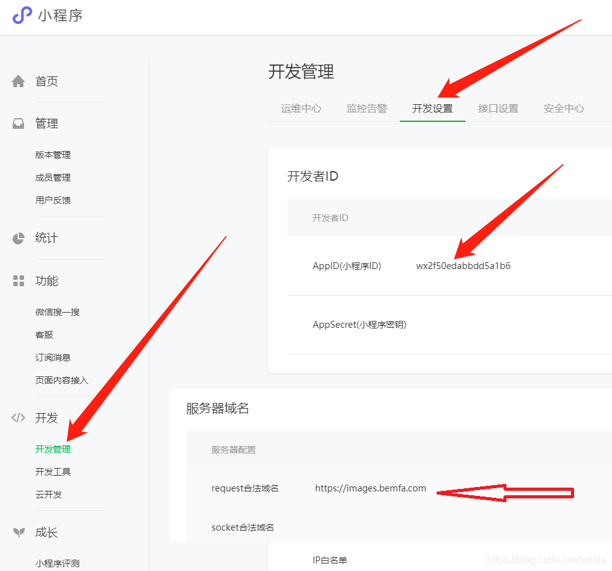Select the home icon beside 首页

(x=17, y=80)
